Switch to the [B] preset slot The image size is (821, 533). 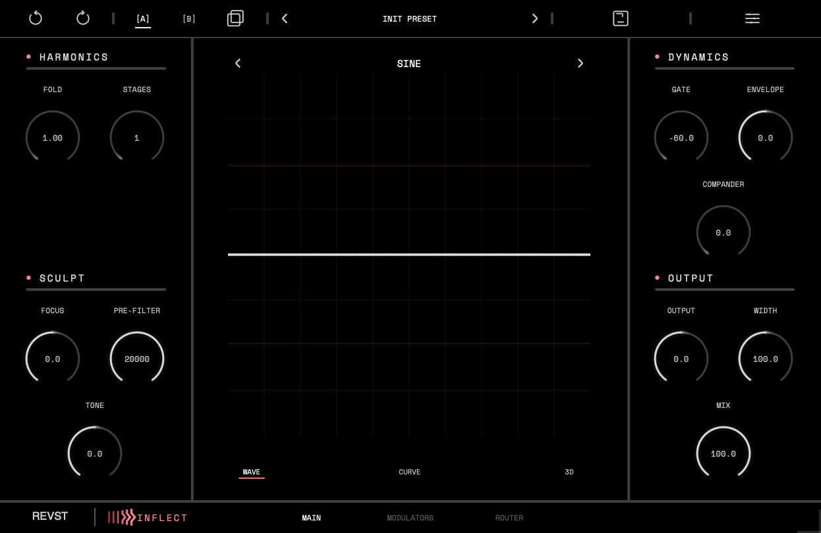point(189,19)
